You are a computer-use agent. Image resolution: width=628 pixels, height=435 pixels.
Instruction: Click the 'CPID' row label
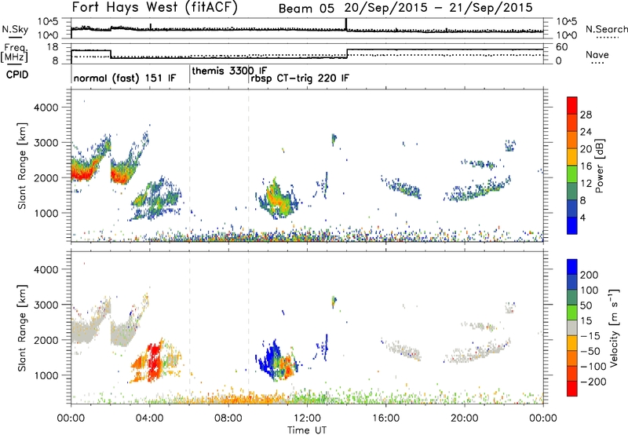(17, 75)
